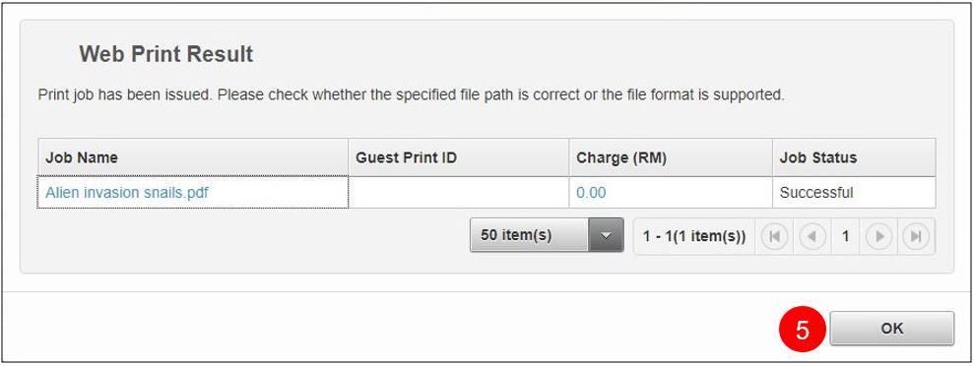Jump to the last results page
The height and width of the screenshot is (366, 974).
click(x=916, y=236)
